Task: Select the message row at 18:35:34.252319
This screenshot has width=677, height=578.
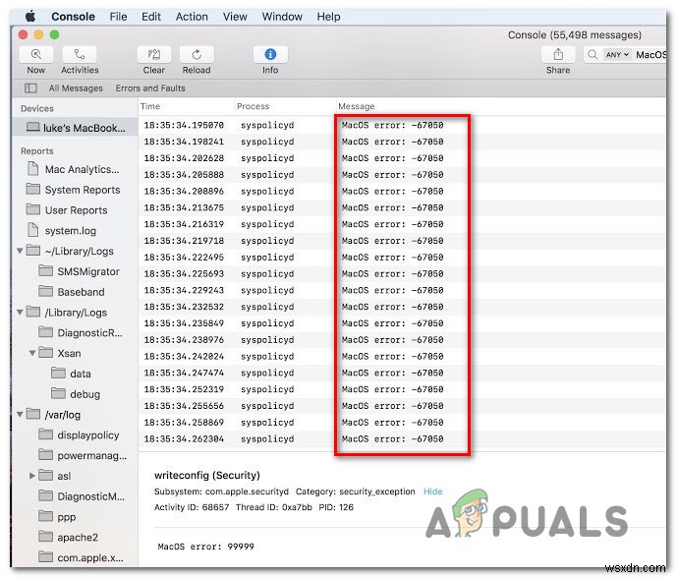Action: tap(402, 389)
